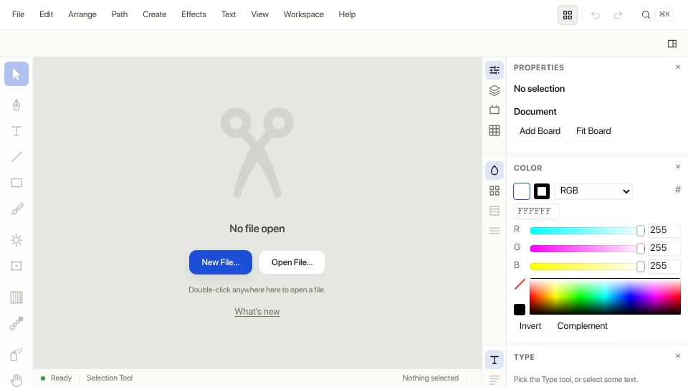Select the Artboard tool

[x=16, y=266]
